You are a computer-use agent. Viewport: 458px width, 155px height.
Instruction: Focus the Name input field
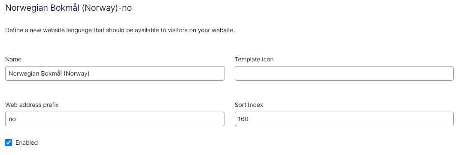click(115, 73)
